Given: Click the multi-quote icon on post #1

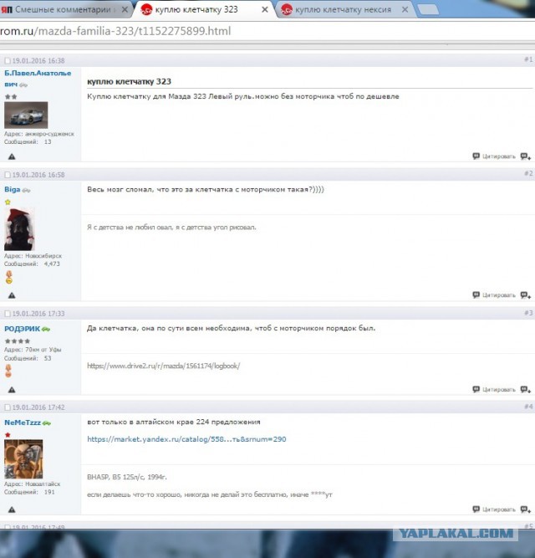Looking at the screenshot, I should (x=525, y=156).
